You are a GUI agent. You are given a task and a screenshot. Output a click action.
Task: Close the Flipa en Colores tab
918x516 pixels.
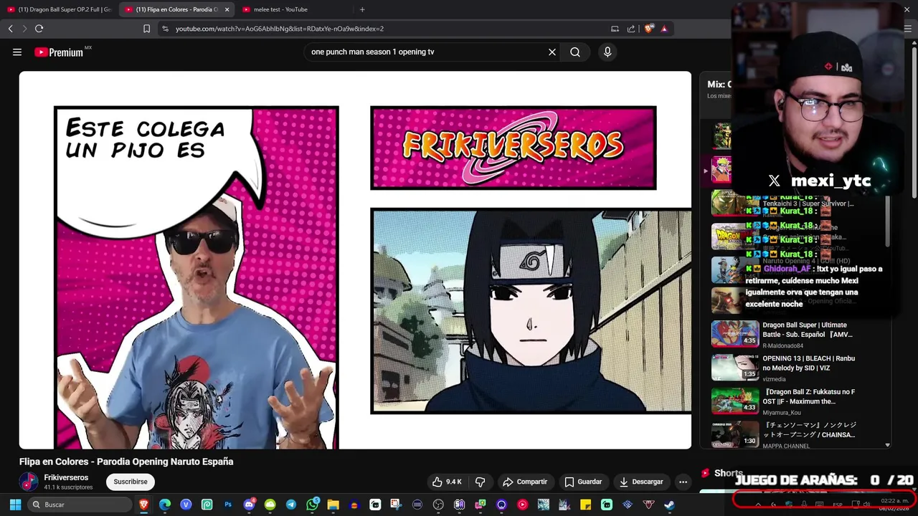point(227,9)
